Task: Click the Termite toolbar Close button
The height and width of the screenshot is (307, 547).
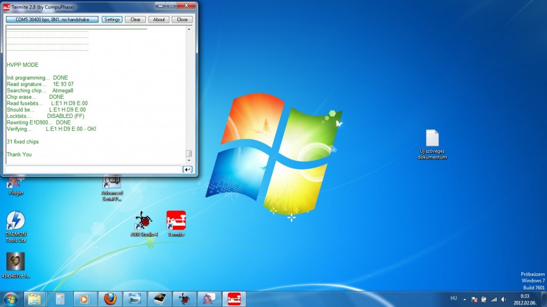Action: click(x=182, y=20)
